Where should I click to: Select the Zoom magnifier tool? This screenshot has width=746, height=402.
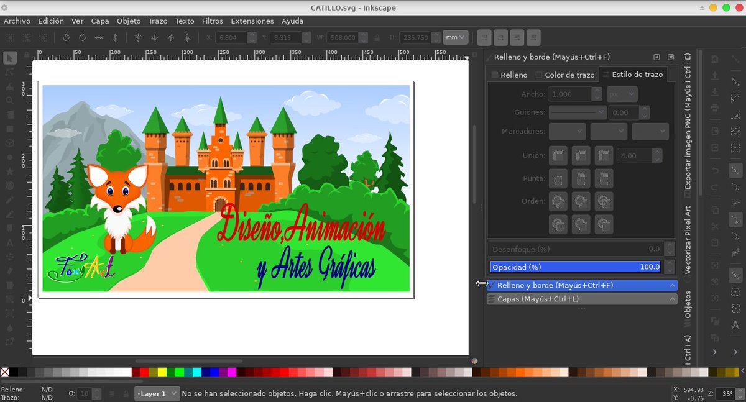click(x=9, y=101)
